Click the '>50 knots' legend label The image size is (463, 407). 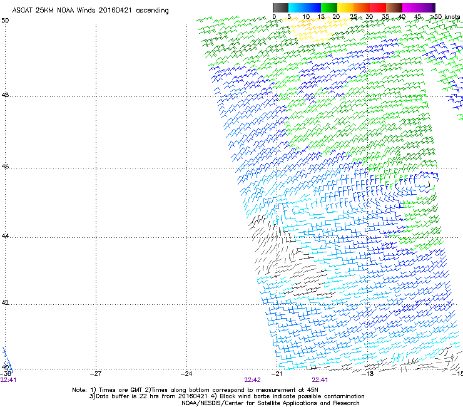click(x=445, y=17)
